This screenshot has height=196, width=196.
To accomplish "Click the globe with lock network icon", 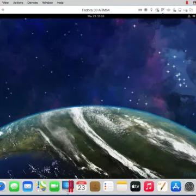I will (x=157, y=10).
